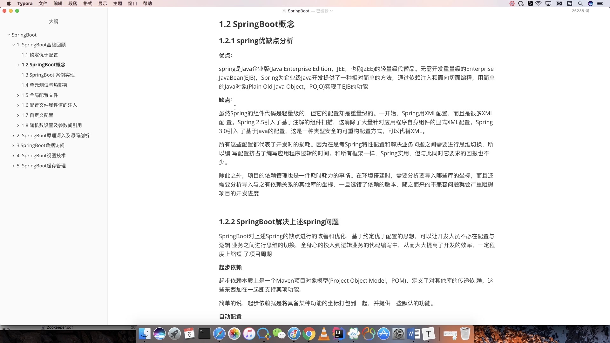Screen dimensions: 610x343
Task: Open Google Chrome from the Dock
Action: (x=309, y=334)
